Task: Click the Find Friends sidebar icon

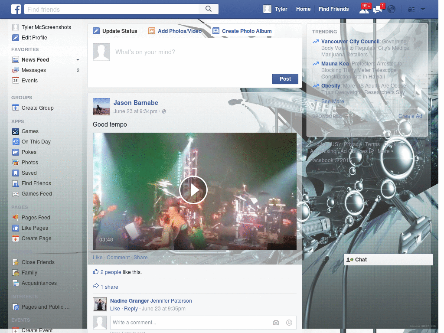Action: pos(16,183)
